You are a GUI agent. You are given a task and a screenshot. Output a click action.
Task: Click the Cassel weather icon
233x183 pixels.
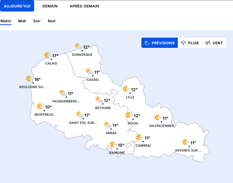[x=90, y=72]
